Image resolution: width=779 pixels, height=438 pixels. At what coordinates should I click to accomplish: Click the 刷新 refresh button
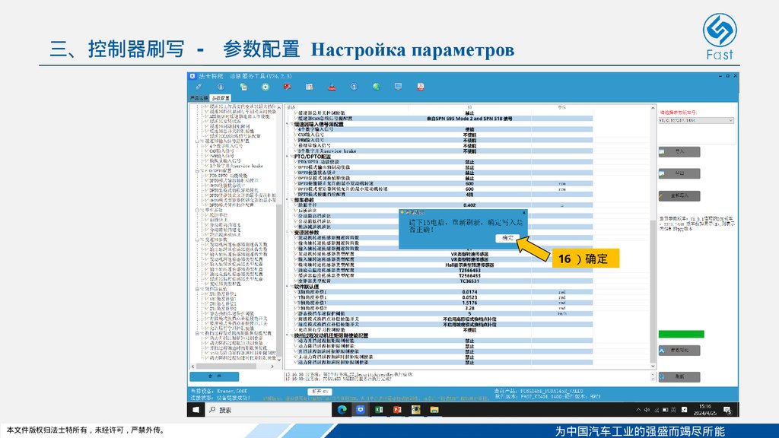click(x=679, y=377)
